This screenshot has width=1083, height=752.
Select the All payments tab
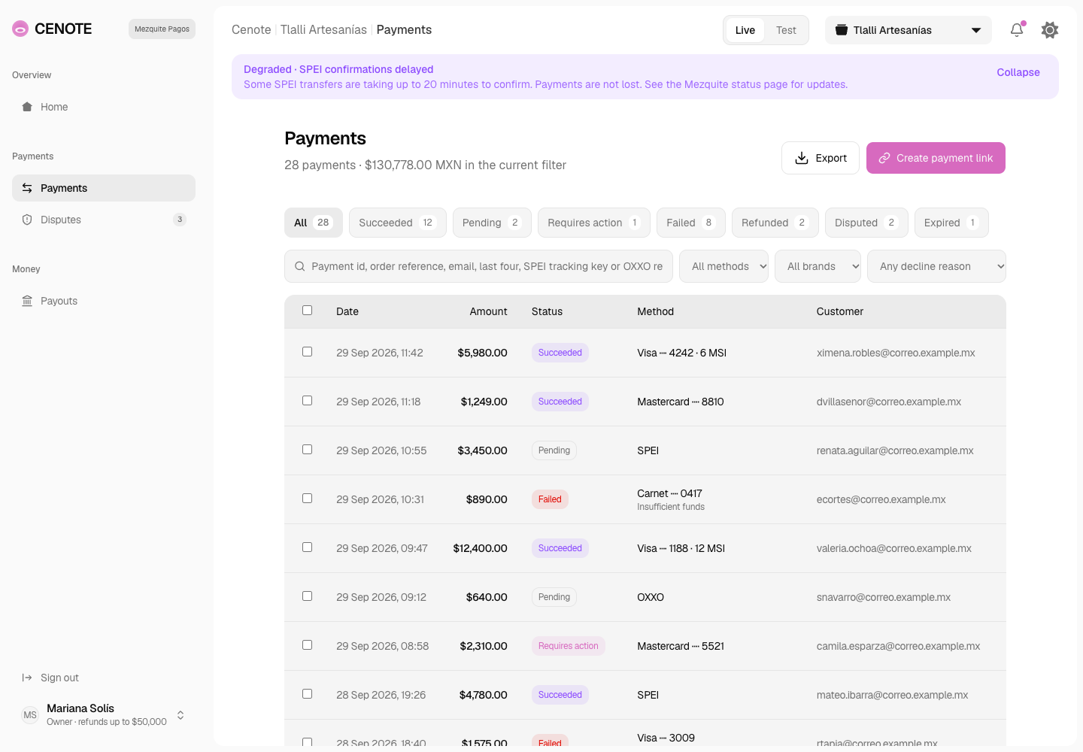pyautogui.click(x=314, y=223)
